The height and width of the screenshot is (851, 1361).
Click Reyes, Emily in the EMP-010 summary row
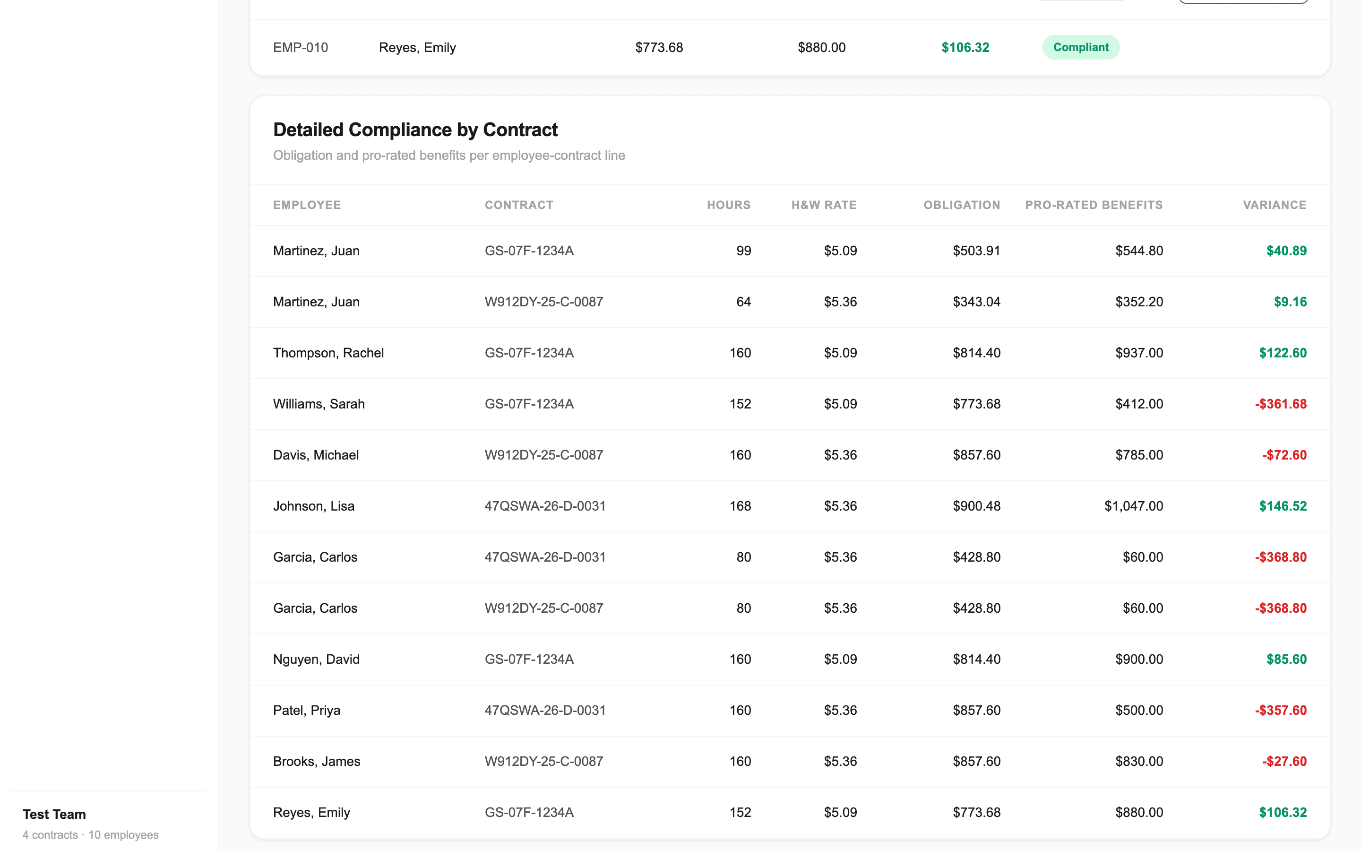(417, 47)
